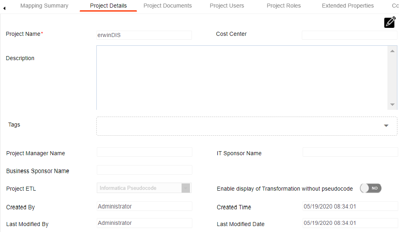
Task: Focus the Description text area
Action: (x=241, y=78)
